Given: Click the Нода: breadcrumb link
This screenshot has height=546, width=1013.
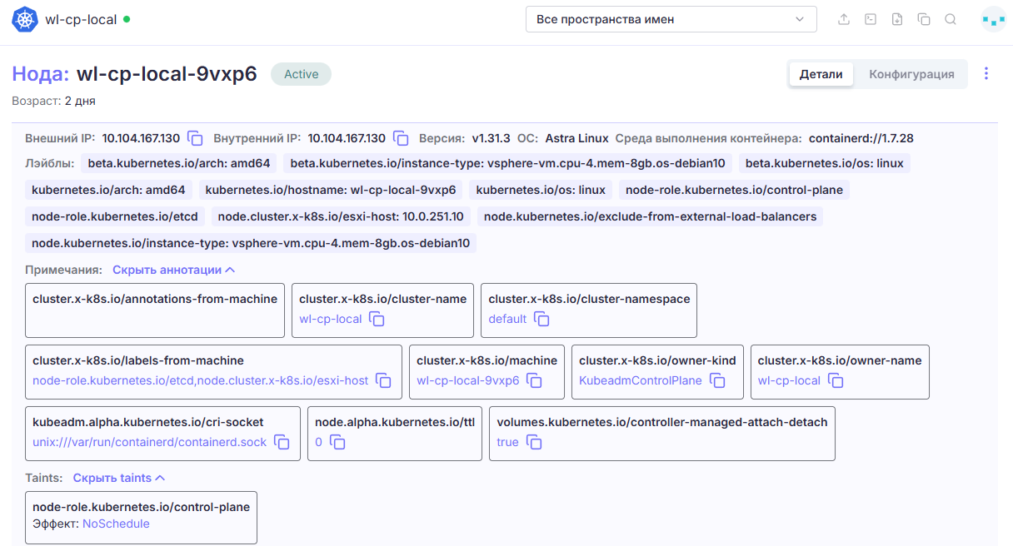Looking at the screenshot, I should click(41, 74).
